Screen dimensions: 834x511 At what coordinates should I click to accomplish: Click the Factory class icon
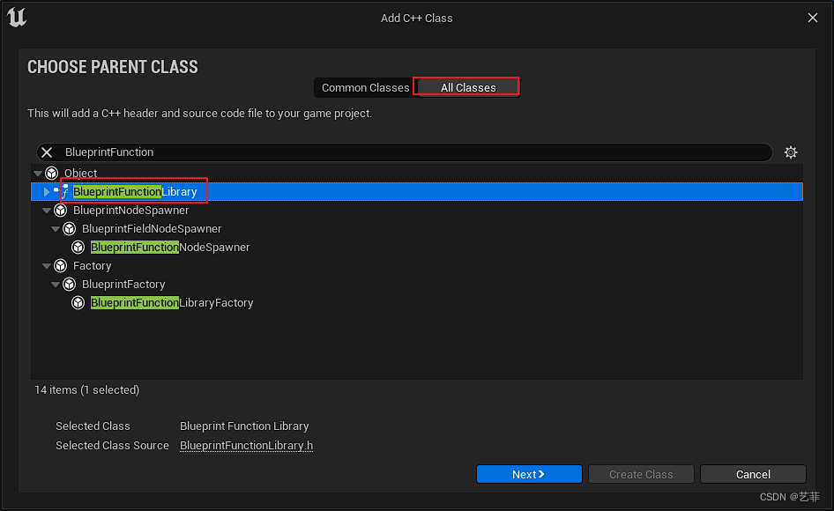tap(61, 266)
